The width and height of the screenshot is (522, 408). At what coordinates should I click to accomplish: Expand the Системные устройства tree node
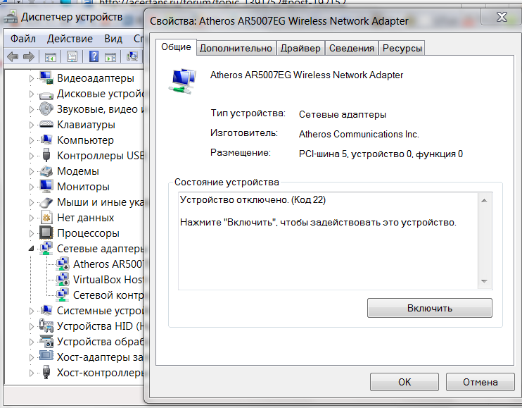click(x=32, y=311)
